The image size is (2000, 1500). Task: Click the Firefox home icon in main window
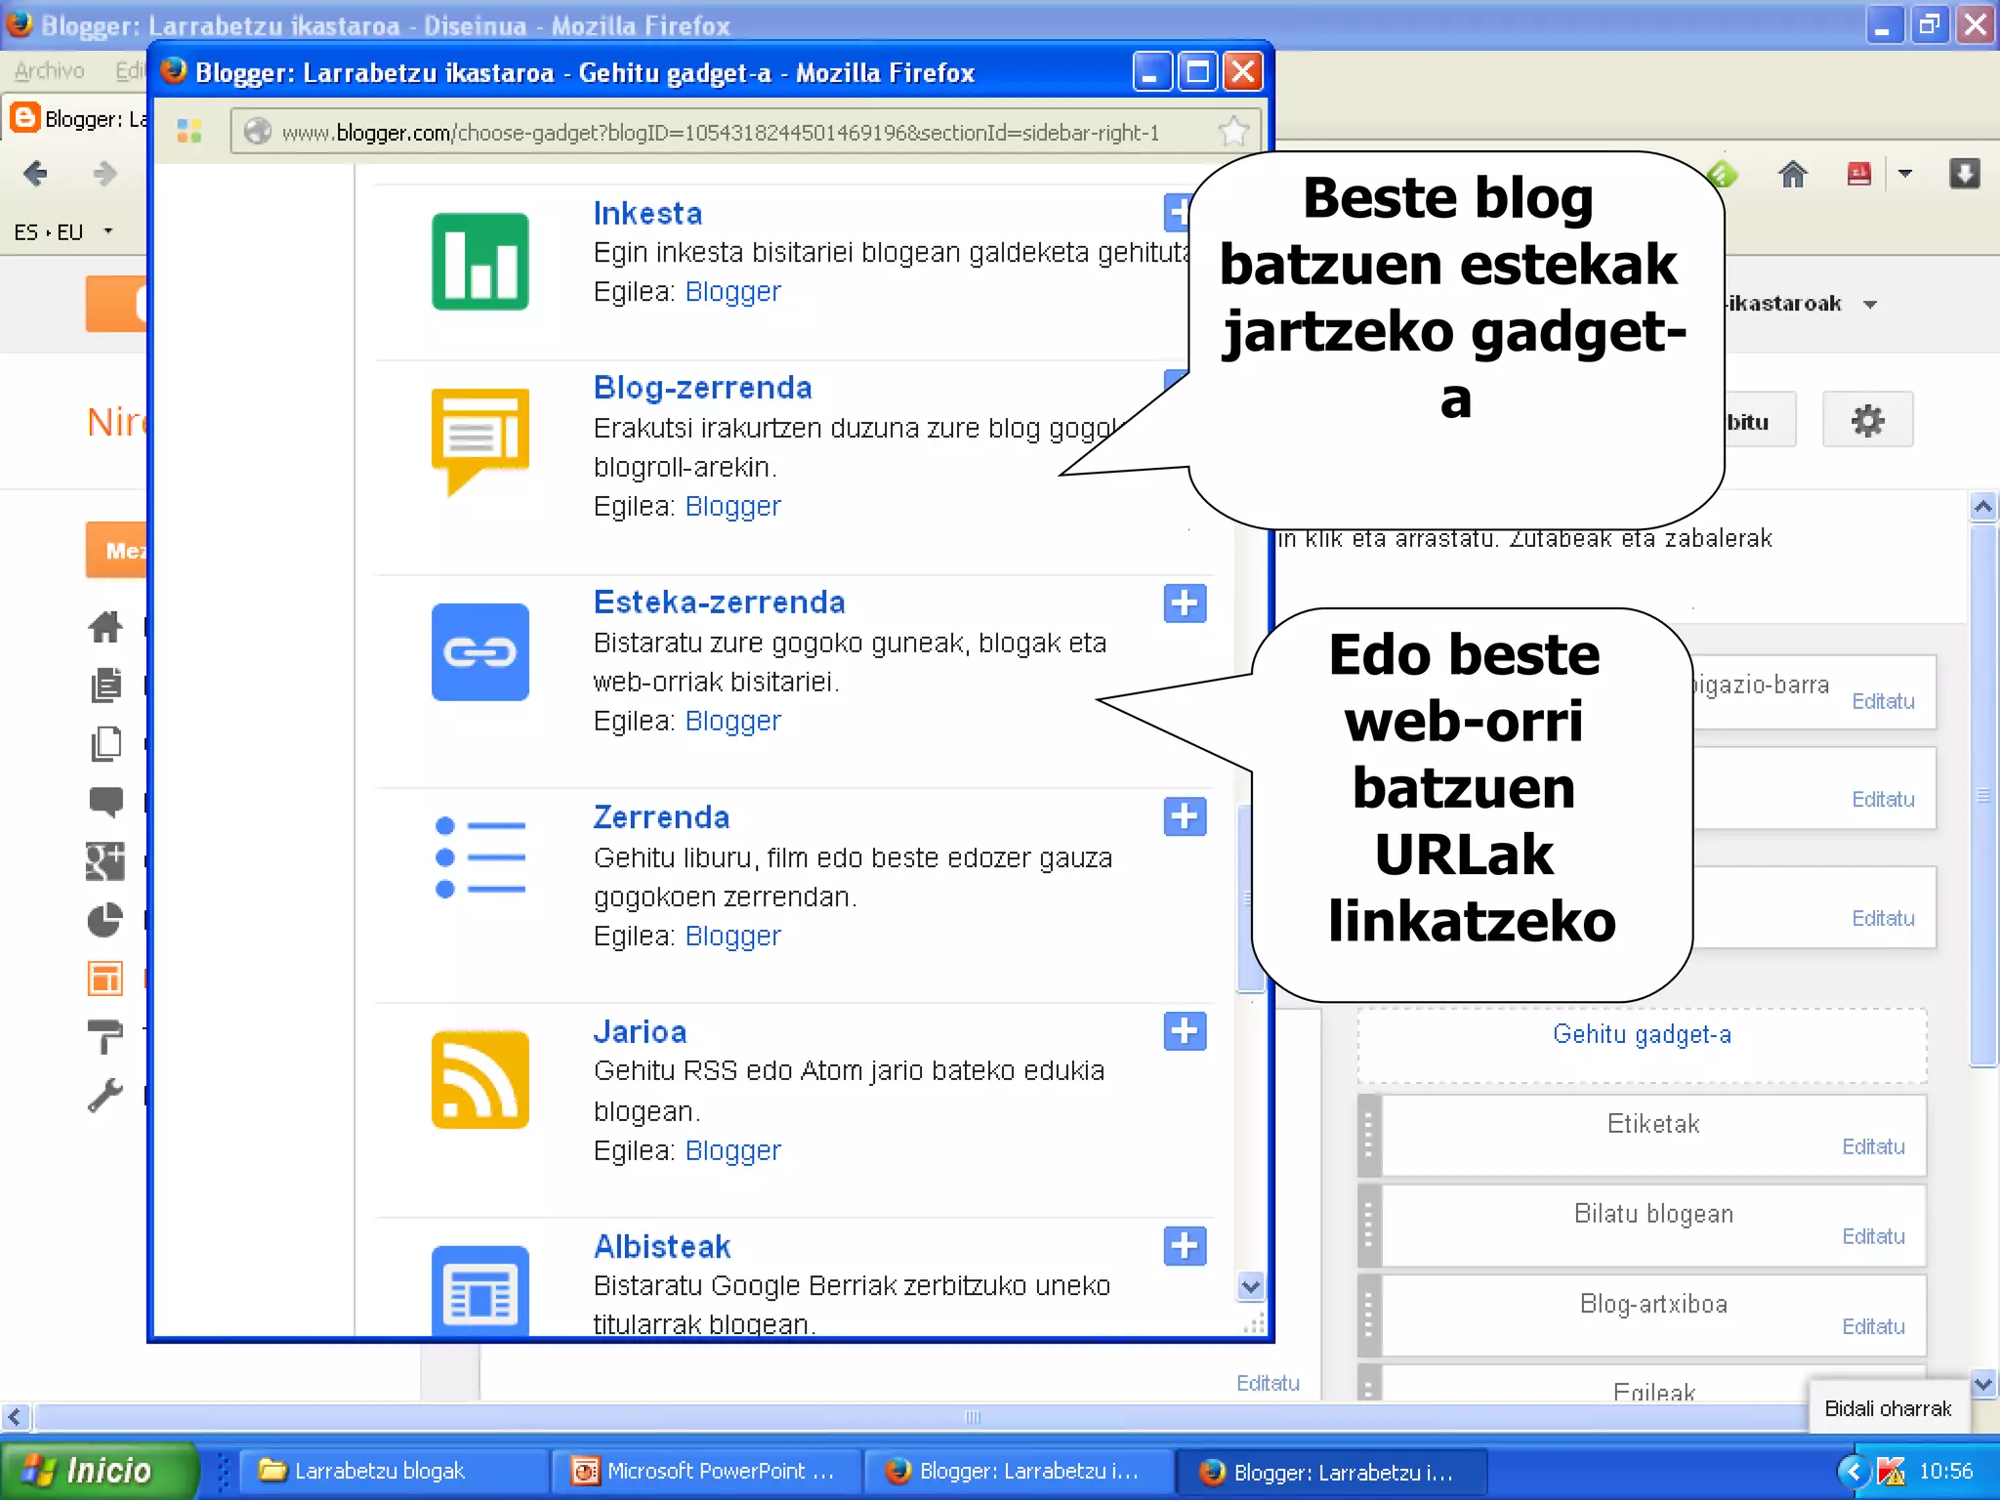pyautogui.click(x=1792, y=175)
